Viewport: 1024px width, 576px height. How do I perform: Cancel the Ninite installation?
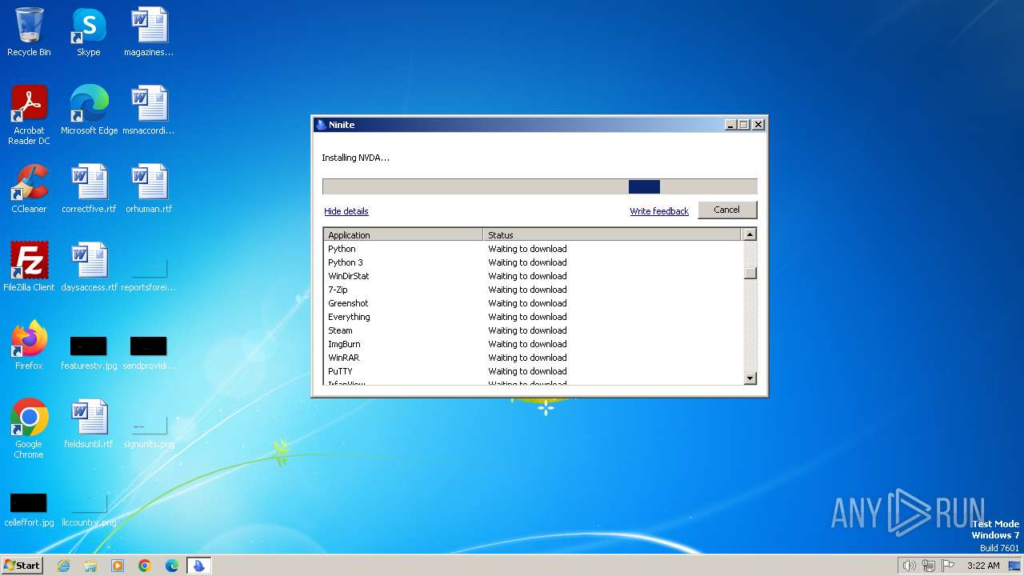coord(726,210)
